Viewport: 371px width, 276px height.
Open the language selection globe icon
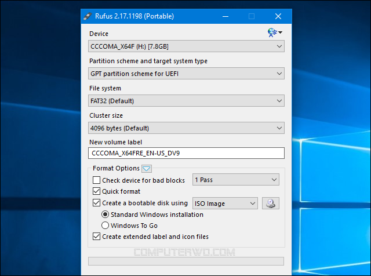click(275, 32)
